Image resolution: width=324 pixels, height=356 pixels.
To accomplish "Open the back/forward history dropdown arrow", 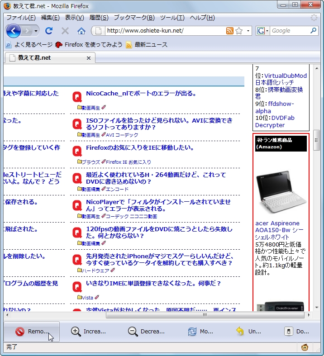I will 36,31.
